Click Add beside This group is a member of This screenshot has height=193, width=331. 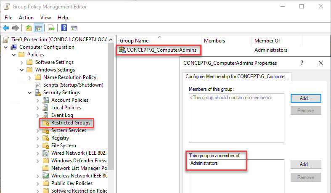306,164
